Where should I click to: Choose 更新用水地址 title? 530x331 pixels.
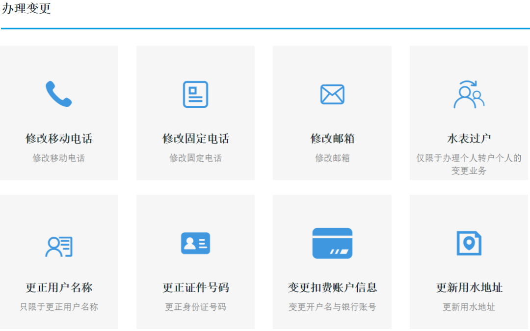pos(469,288)
